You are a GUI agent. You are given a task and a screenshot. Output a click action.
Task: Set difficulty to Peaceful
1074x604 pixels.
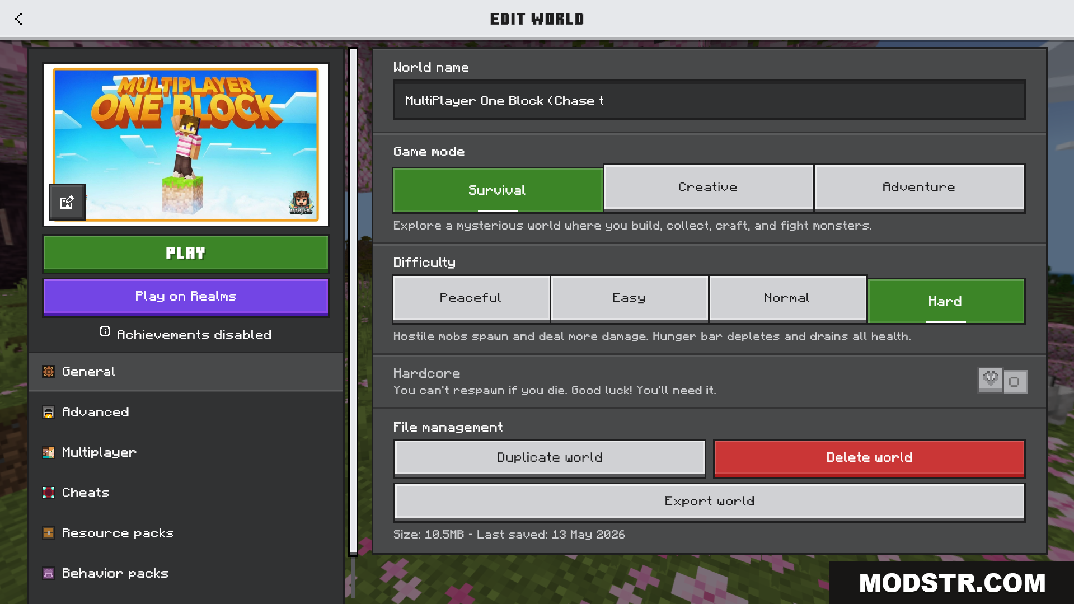pyautogui.click(x=471, y=298)
